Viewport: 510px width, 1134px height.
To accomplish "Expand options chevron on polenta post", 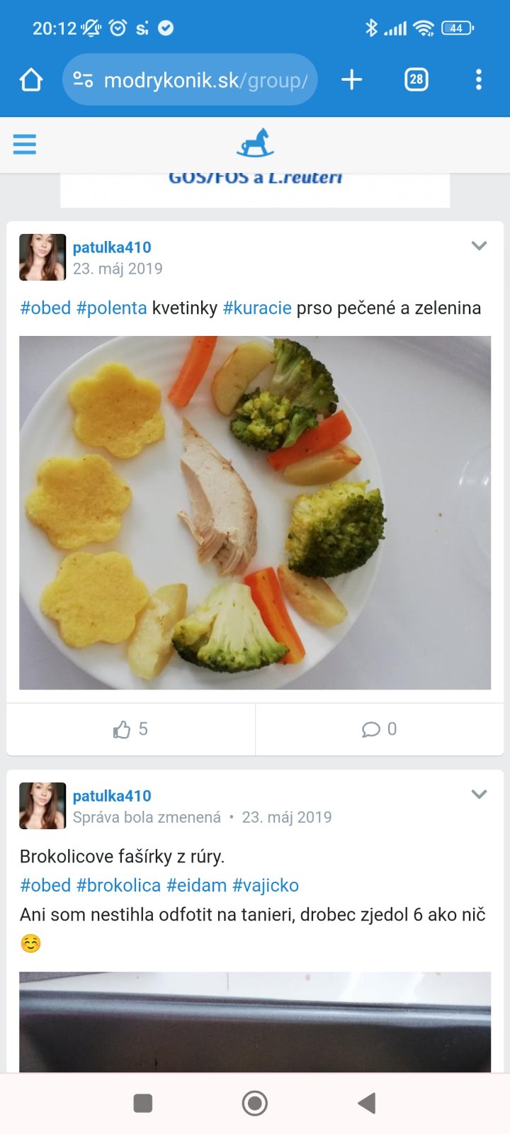I will coord(479,246).
